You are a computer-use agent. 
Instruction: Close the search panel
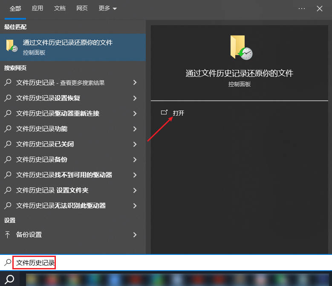point(320,9)
